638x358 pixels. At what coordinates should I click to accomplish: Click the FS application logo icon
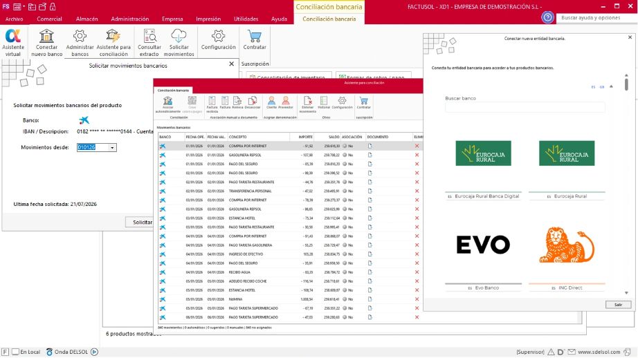pos(6,6)
